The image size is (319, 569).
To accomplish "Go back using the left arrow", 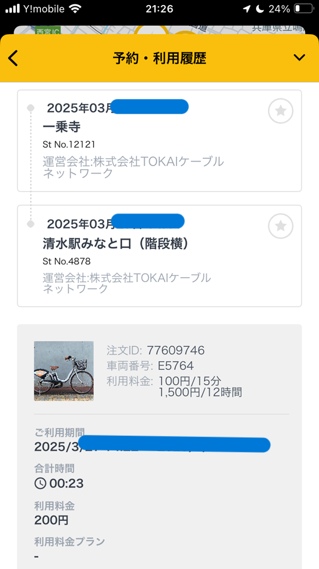I will point(13,58).
